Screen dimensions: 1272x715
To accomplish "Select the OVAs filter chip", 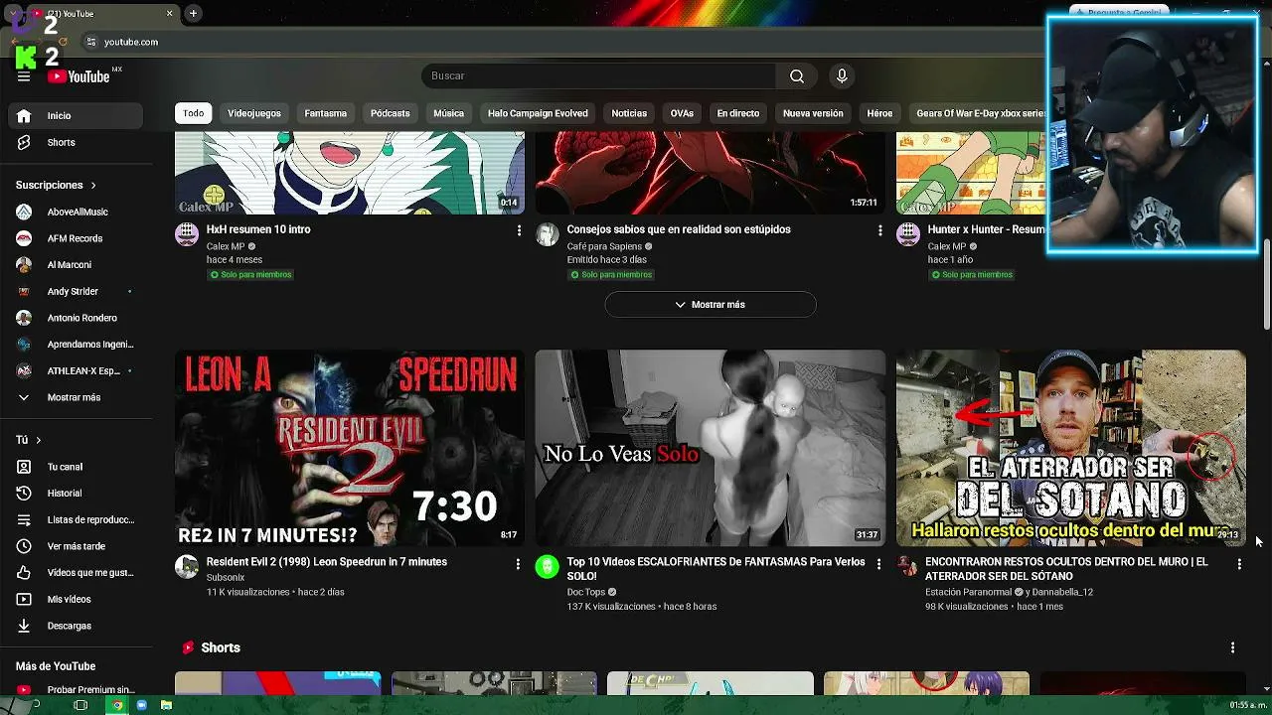I will [682, 113].
